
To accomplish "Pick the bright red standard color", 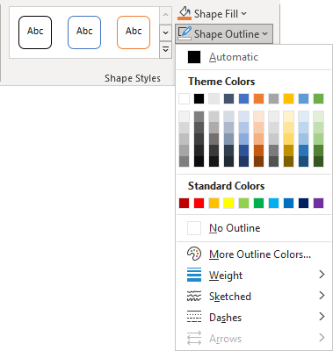I will [199, 203].
